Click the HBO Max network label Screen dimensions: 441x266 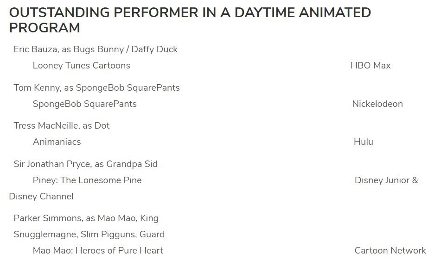pos(371,66)
